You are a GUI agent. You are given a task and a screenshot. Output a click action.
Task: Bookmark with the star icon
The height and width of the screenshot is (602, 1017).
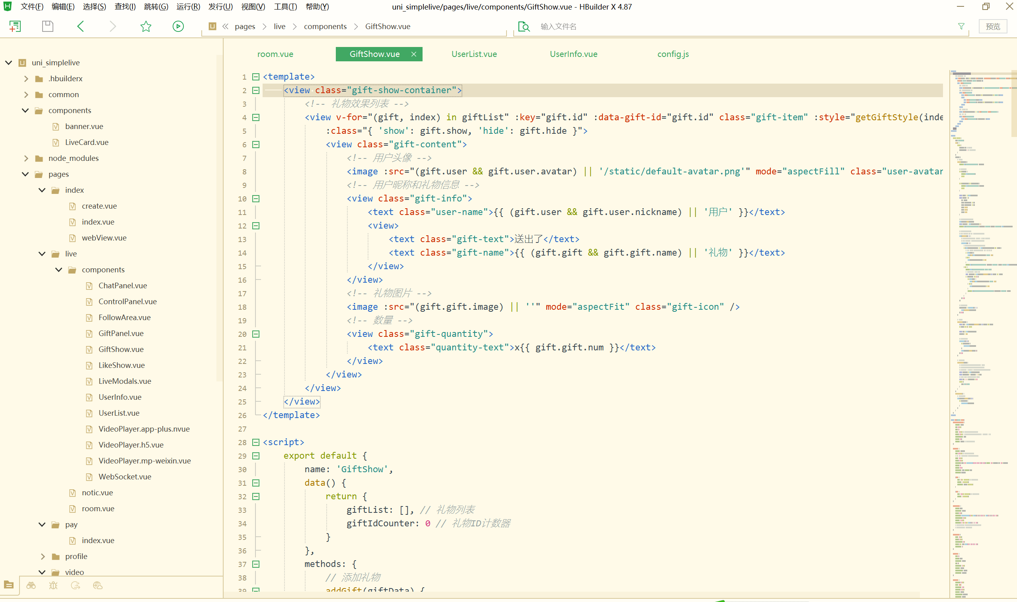click(x=146, y=26)
